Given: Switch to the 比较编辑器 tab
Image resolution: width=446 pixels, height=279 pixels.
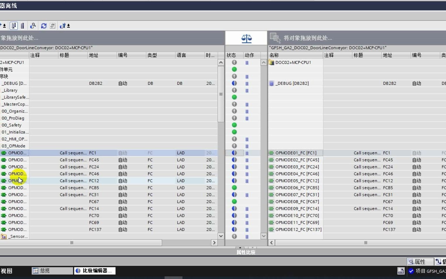Looking at the screenshot, I should pyautogui.click(x=95, y=271).
